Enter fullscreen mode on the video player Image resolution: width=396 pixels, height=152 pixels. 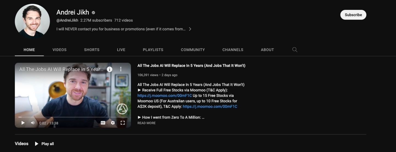click(x=123, y=123)
